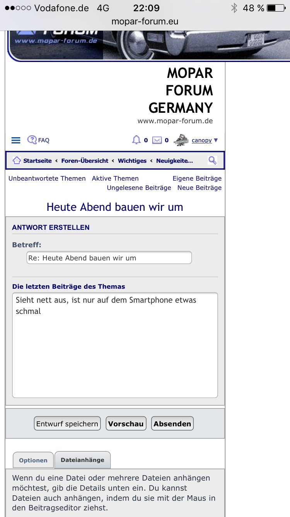The width and height of the screenshot is (290, 517).
Task: Open search via magnifier icon
Action: click(212, 160)
